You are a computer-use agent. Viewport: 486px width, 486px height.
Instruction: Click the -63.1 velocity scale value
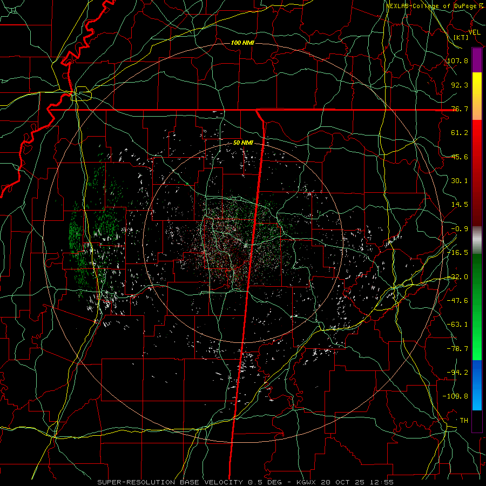click(458, 325)
